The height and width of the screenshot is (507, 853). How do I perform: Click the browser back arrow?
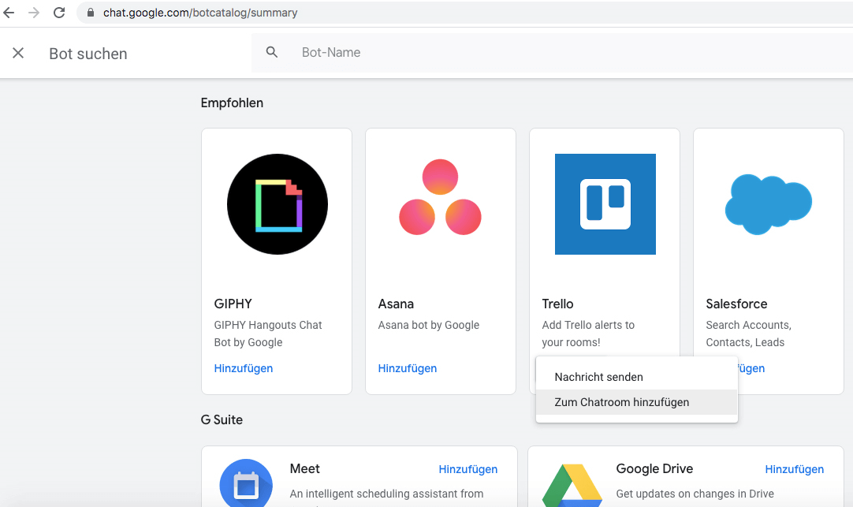tap(9, 13)
